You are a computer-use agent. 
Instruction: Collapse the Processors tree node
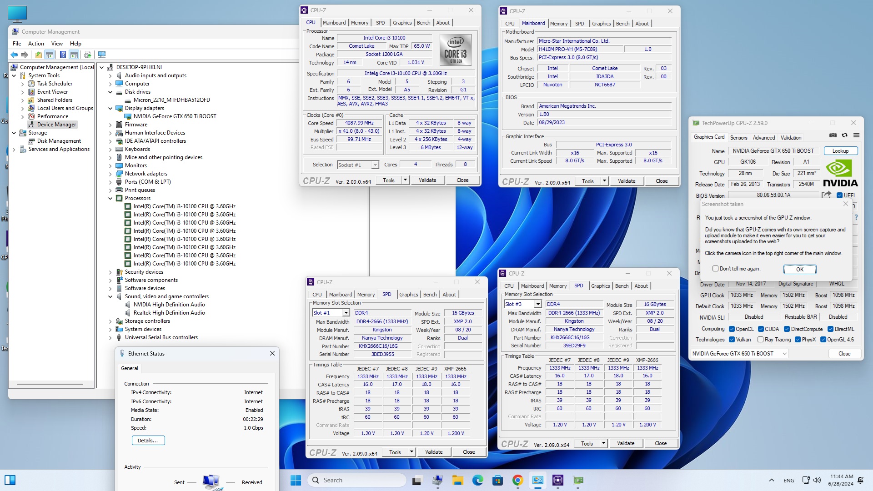tap(110, 198)
